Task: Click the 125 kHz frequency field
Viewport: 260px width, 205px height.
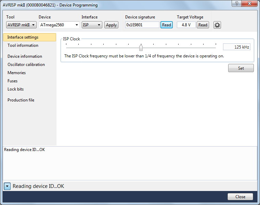Action: click(x=237, y=47)
